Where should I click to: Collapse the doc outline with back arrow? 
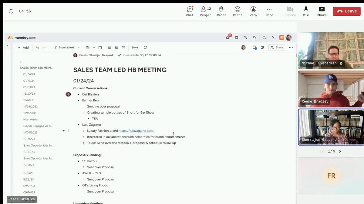click(20, 62)
